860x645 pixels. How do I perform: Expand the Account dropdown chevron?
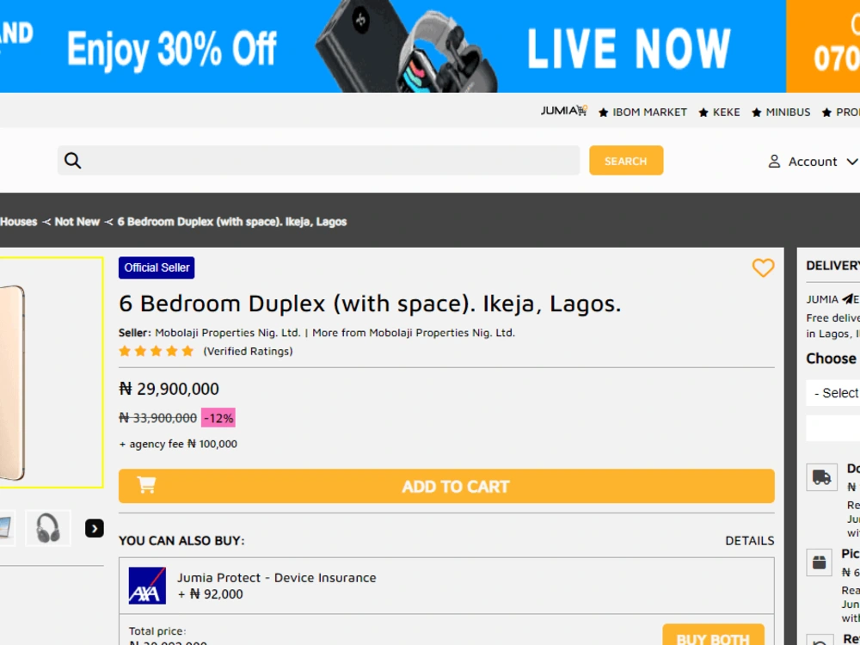[x=851, y=162]
